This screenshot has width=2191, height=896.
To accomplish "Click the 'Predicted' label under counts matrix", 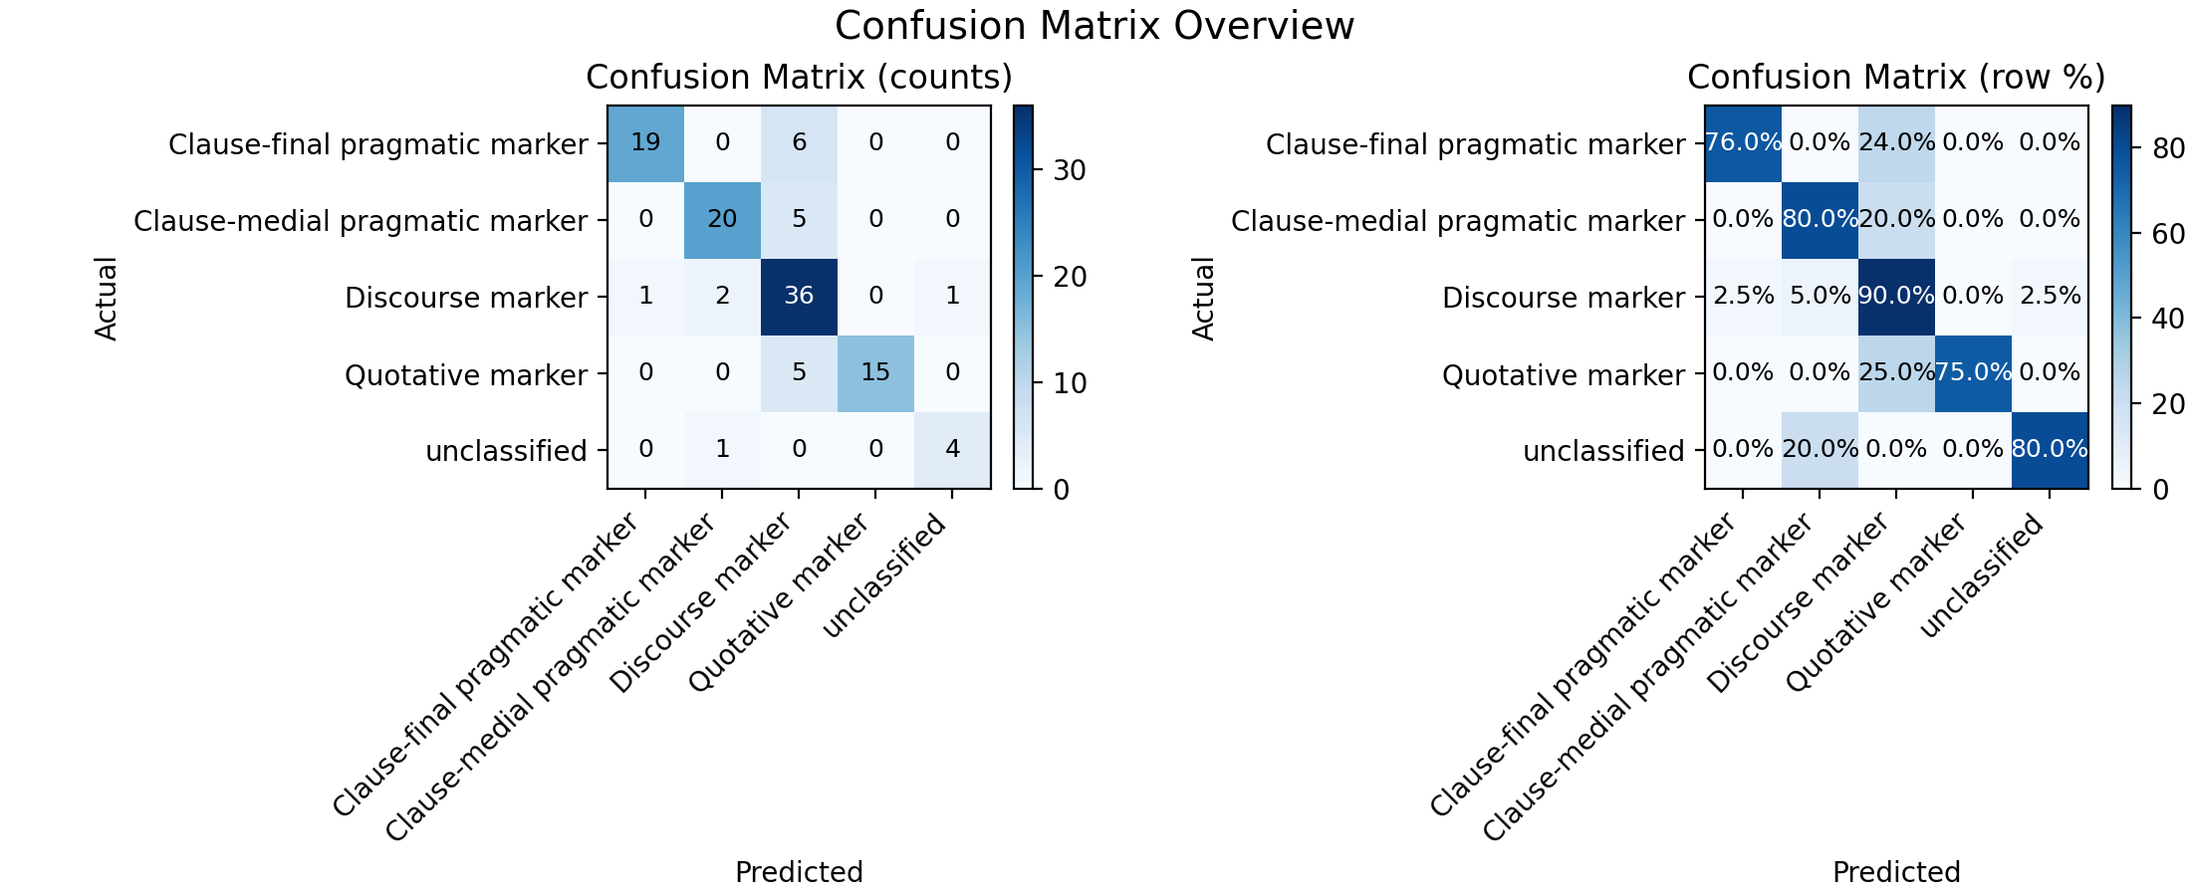I will pyautogui.click(x=799, y=873).
